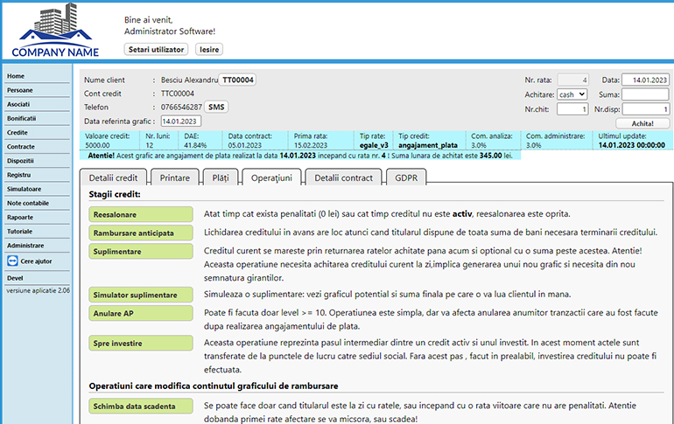
Task: Click the Atentie! payment commitment notice
Action: [300, 156]
